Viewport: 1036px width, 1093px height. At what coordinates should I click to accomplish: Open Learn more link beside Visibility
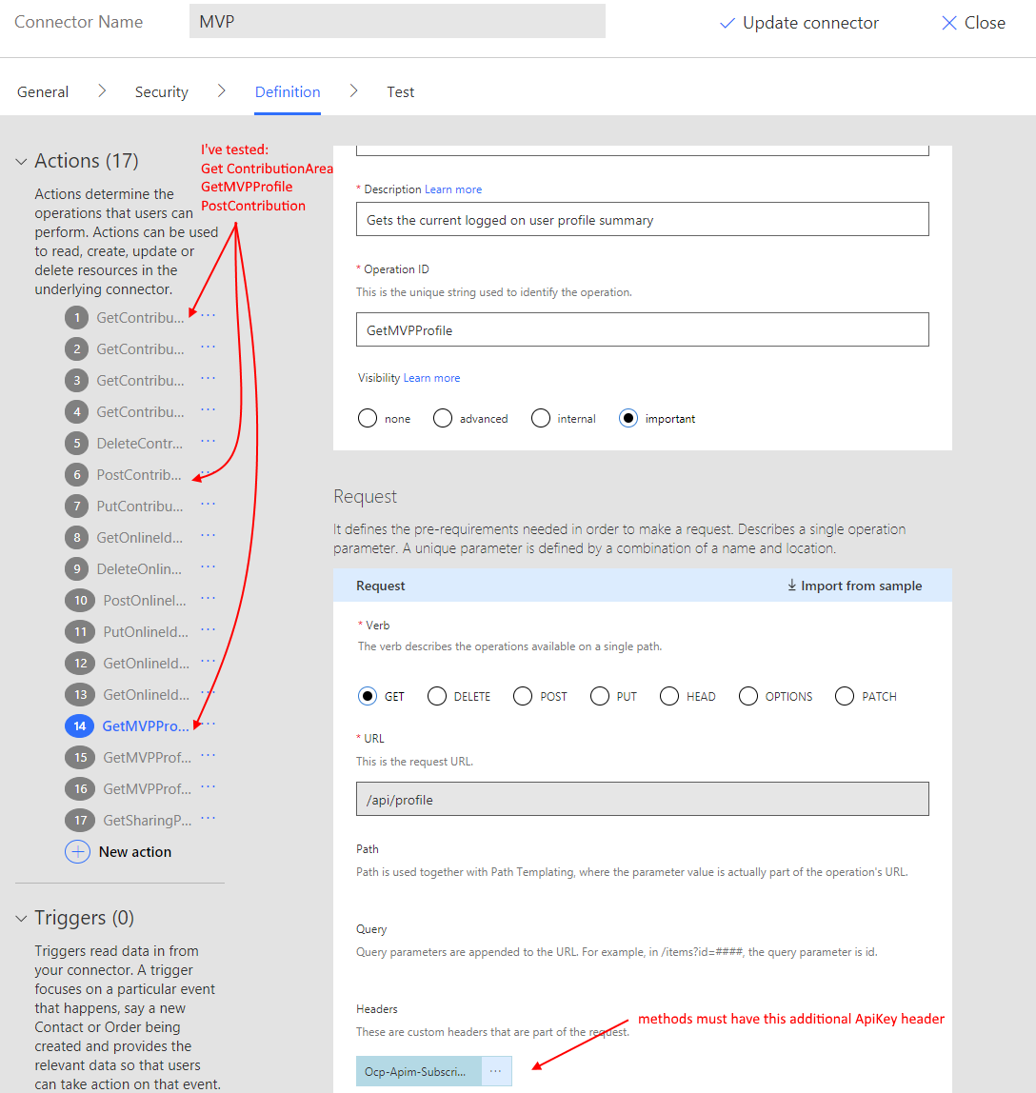tap(431, 378)
